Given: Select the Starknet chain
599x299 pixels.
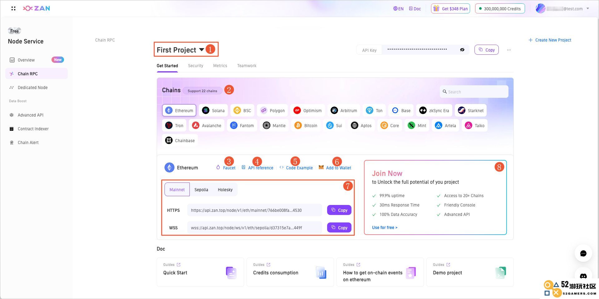Looking at the screenshot, I should click(x=471, y=110).
